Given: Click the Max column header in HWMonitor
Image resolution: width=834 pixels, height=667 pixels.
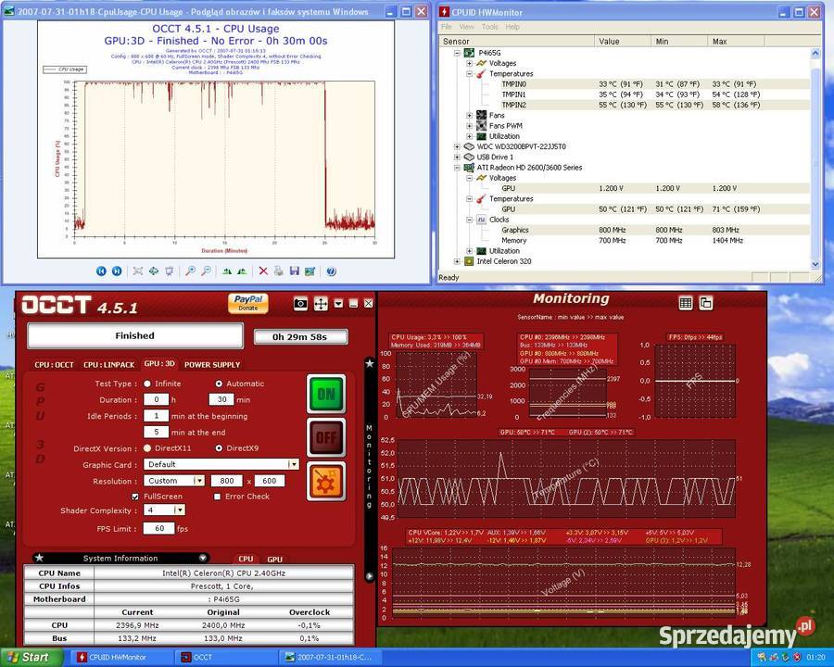Looking at the screenshot, I should click(736, 41).
